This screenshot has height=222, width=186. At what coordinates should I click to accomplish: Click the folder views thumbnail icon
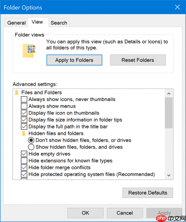point(29,51)
